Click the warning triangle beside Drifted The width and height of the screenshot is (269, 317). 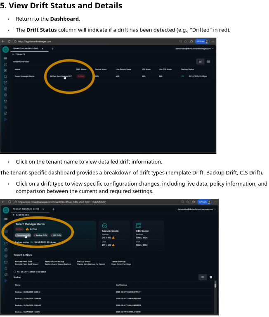click(27, 229)
